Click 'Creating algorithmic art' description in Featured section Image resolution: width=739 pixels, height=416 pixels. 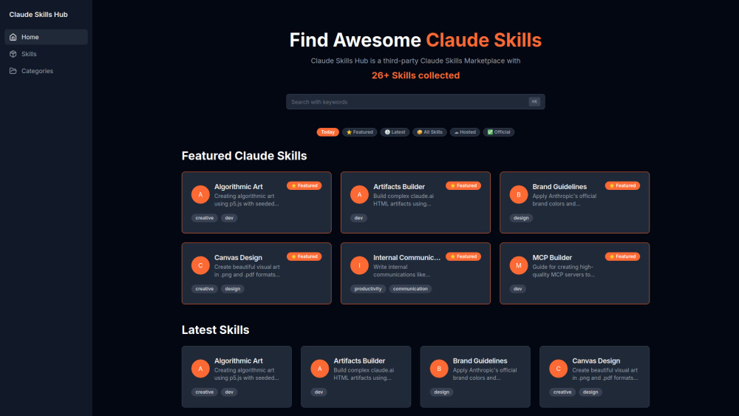tap(247, 200)
